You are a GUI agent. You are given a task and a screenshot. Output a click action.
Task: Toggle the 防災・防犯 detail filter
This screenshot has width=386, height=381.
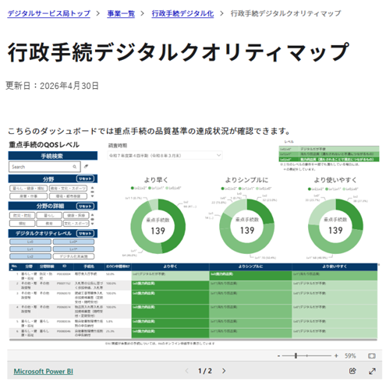[x=22, y=215]
